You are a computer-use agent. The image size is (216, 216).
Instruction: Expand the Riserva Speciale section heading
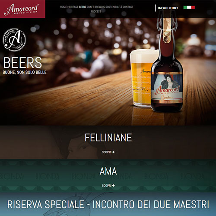(108, 204)
